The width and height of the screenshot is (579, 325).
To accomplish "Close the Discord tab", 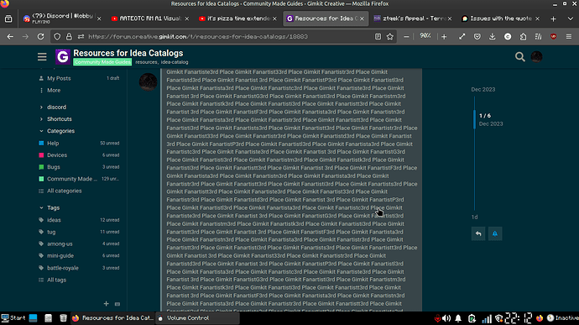I will [99, 18].
